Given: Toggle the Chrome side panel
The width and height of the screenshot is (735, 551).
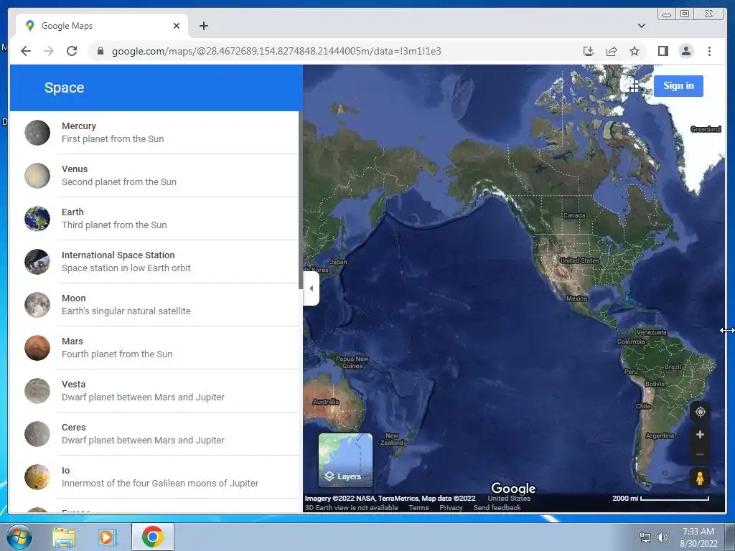Looking at the screenshot, I should pos(663,51).
